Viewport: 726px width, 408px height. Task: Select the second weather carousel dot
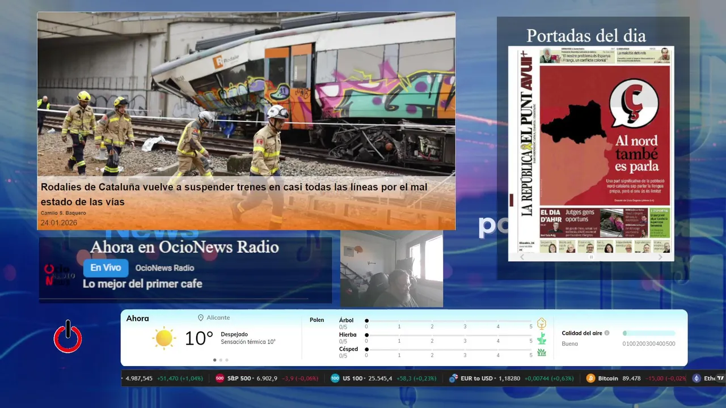tap(221, 360)
